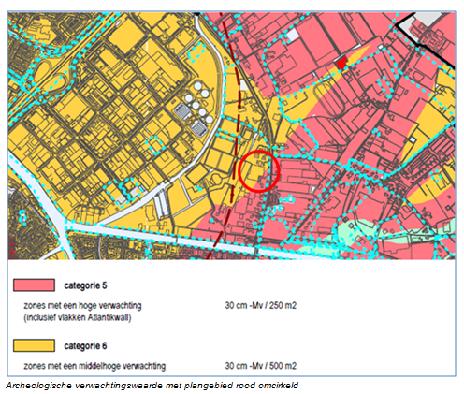This screenshot has width=464, height=394.
Task: Click the red circle marking the plangebied
Action: tap(258, 171)
